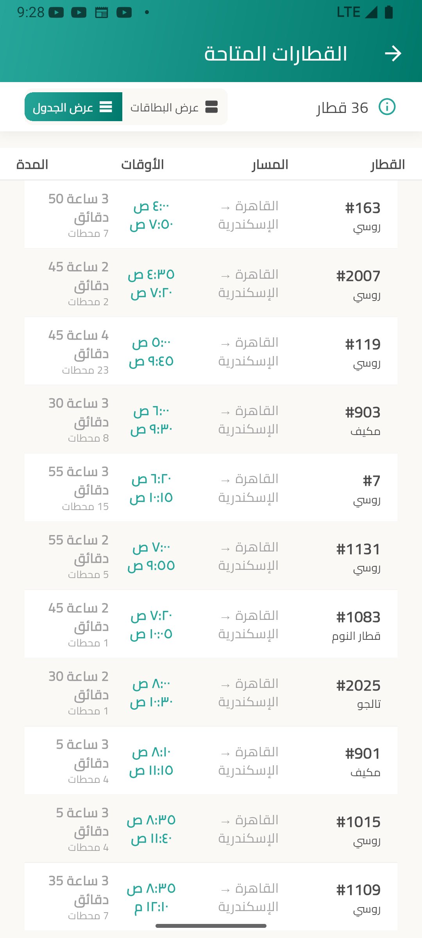Tap the battery icon in status bar

click(389, 13)
